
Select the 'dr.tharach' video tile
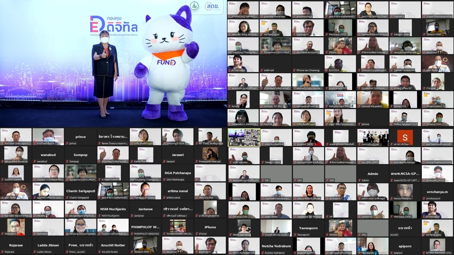tap(341, 192)
